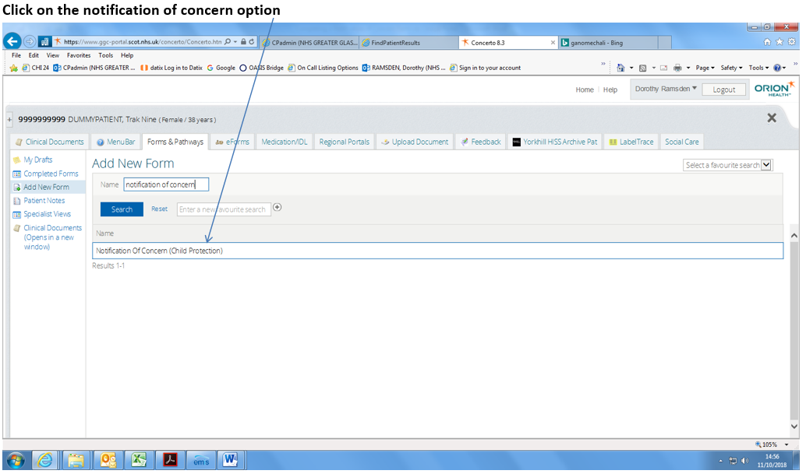806x474 pixels.
Task: Open My Drafts in sidebar
Action: (x=37, y=160)
